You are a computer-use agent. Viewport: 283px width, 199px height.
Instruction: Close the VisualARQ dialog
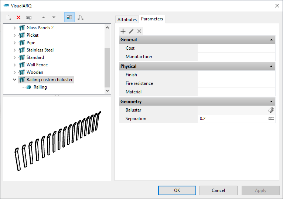point(277,6)
